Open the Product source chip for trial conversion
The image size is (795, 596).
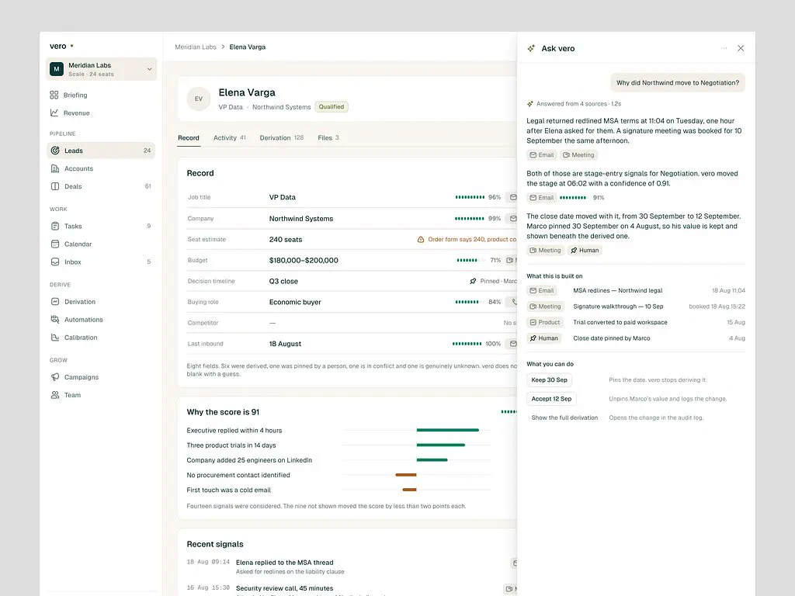545,322
